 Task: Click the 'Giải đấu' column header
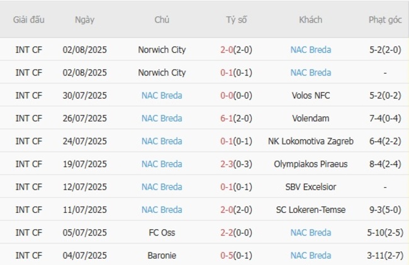[29, 19]
